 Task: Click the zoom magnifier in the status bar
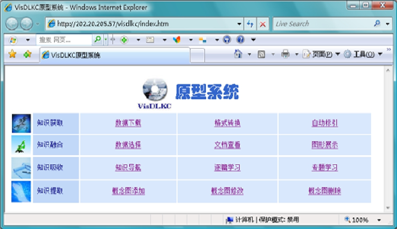tap(347, 219)
